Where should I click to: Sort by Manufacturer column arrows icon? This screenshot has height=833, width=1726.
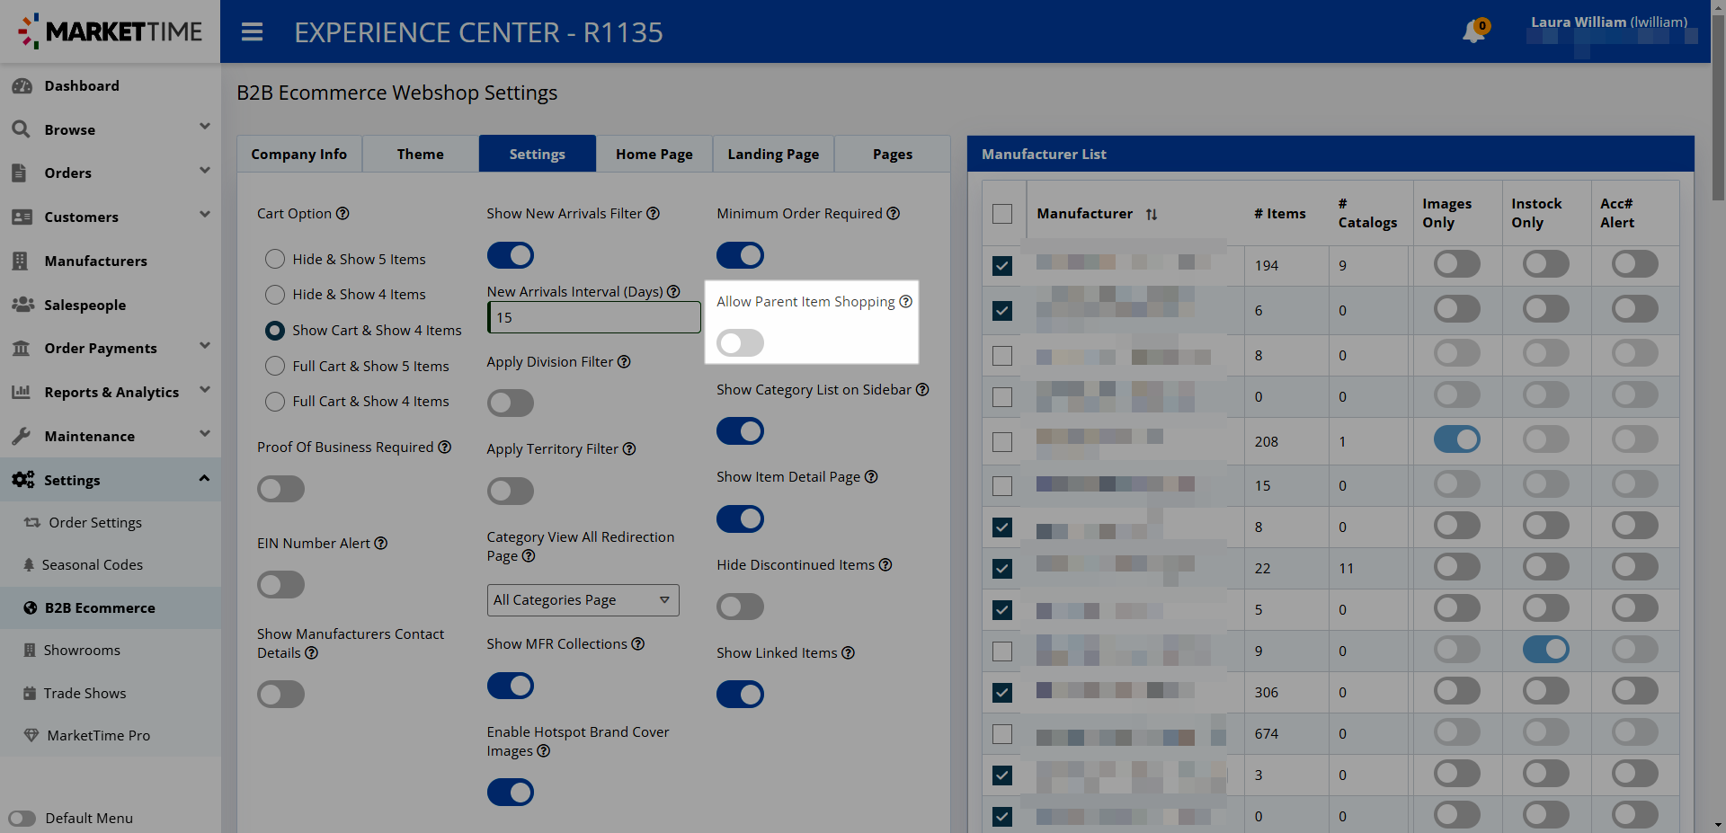pos(1152,215)
